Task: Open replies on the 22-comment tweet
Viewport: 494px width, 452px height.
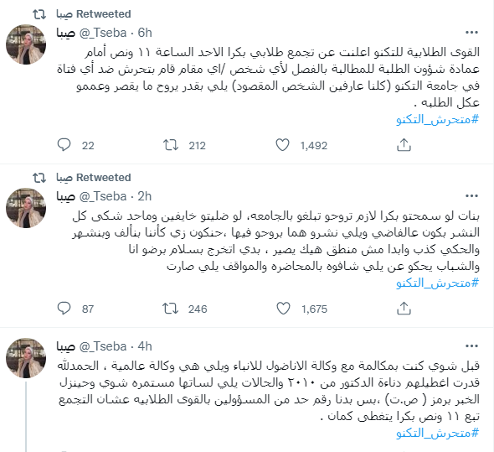Action: [x=64, y=145]
